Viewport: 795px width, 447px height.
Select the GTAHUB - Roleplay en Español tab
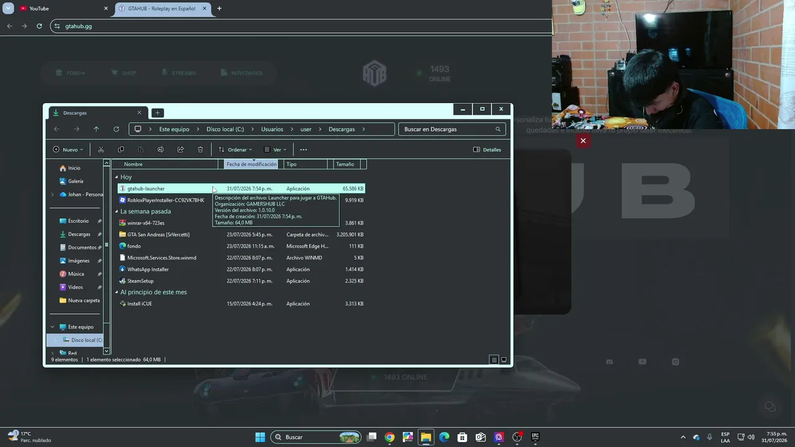[163, 9]
